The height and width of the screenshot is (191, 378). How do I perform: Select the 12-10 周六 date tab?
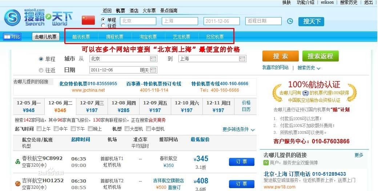[x=187, y=106]
